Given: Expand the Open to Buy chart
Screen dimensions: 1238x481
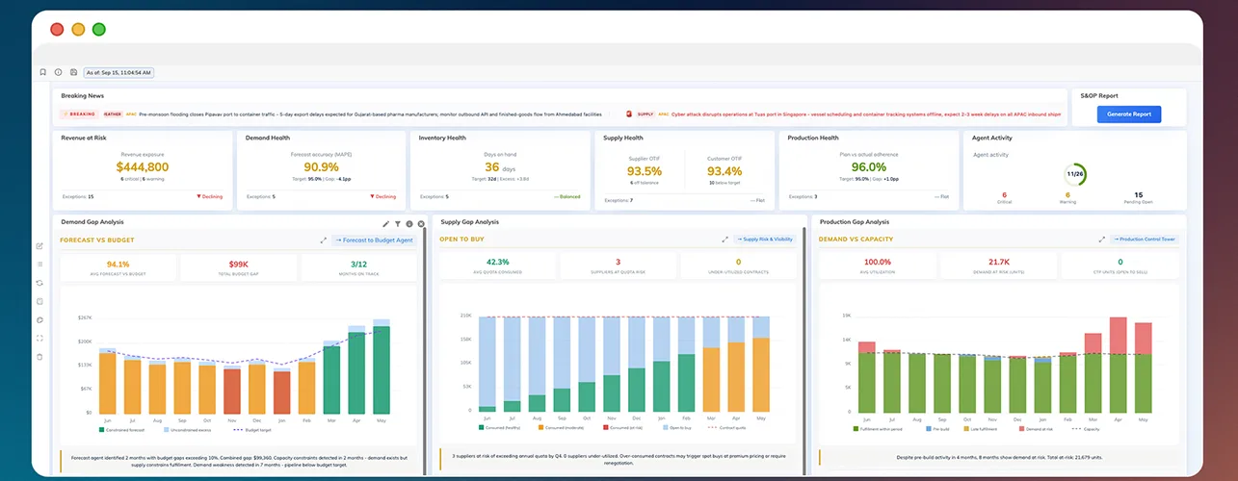Looking at the screenshot, I should [x=724, y=240].
